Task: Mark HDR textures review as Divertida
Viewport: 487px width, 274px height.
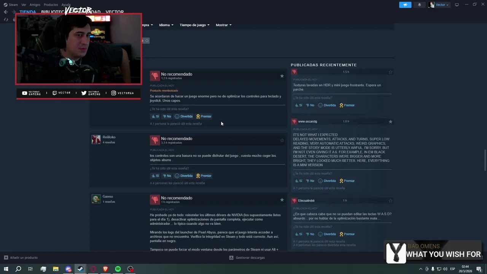Action: coord(327,105)
